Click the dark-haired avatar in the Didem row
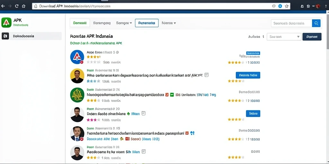 point(77,114)
